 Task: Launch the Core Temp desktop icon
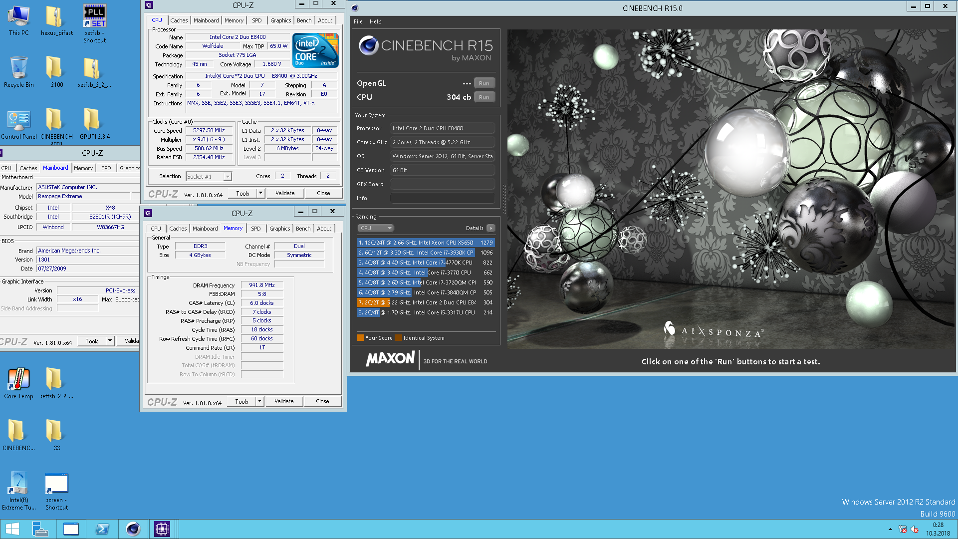[x=18, y=383]
